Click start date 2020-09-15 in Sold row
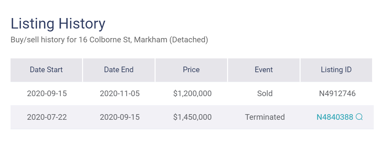380x146 pixels. coord(47,94)
